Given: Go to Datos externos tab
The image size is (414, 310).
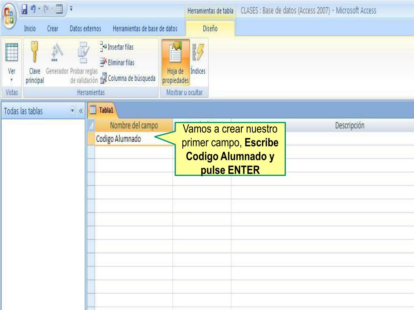Looking at the screenshot, I should pyautogui.click(x=85, y=29).
